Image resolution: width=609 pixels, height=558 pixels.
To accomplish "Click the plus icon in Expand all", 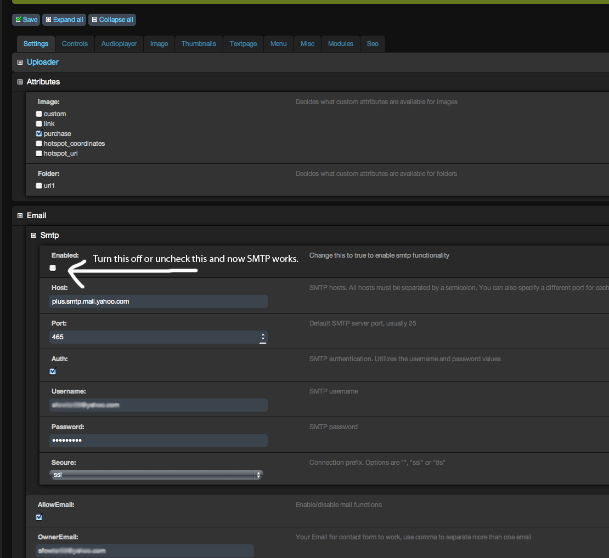I will (x=48, y=20).
